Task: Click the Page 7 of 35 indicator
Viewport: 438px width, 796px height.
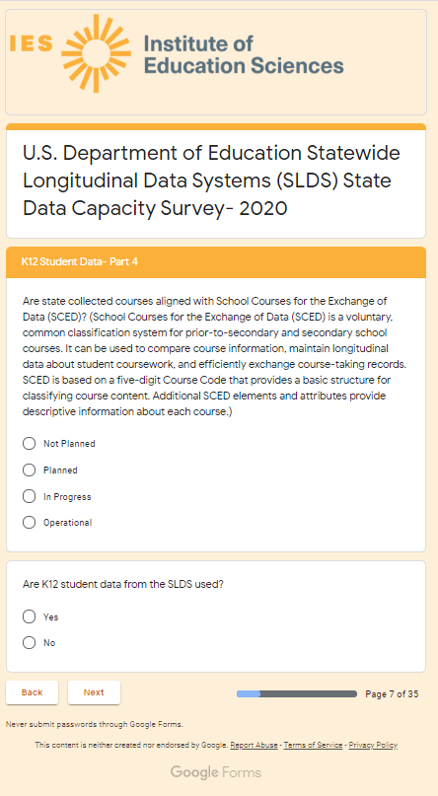Action: click(392, 694)
